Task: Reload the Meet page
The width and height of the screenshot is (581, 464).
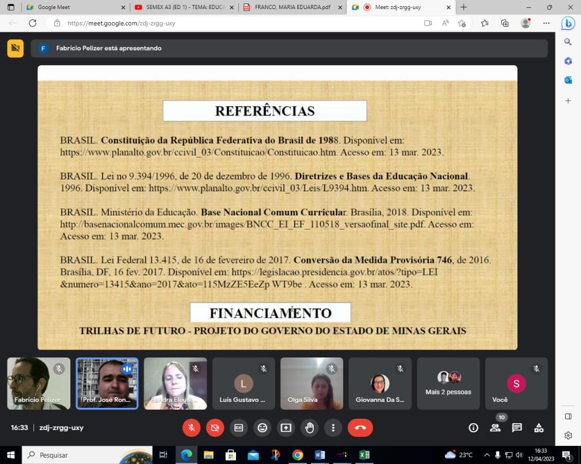Action: point(32,23)
